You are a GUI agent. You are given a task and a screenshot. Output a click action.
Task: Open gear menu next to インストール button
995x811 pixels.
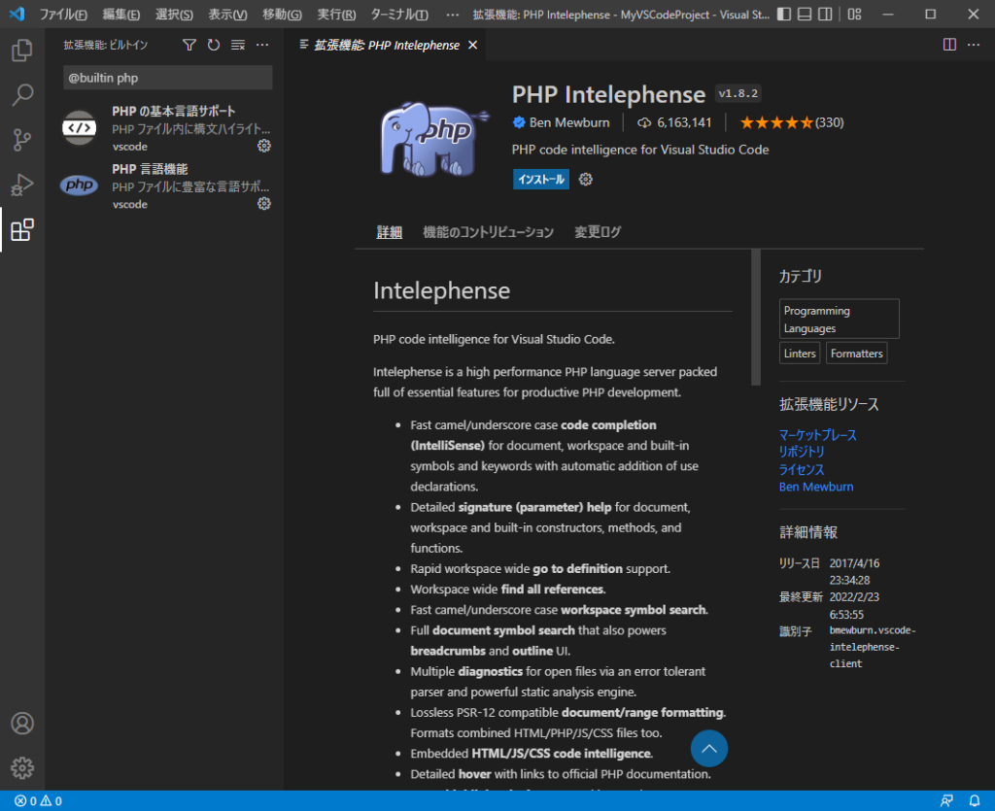click(x=586, y=180)
